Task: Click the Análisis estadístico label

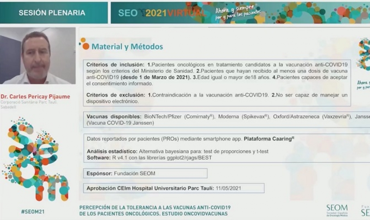Action: pos(112,151)
